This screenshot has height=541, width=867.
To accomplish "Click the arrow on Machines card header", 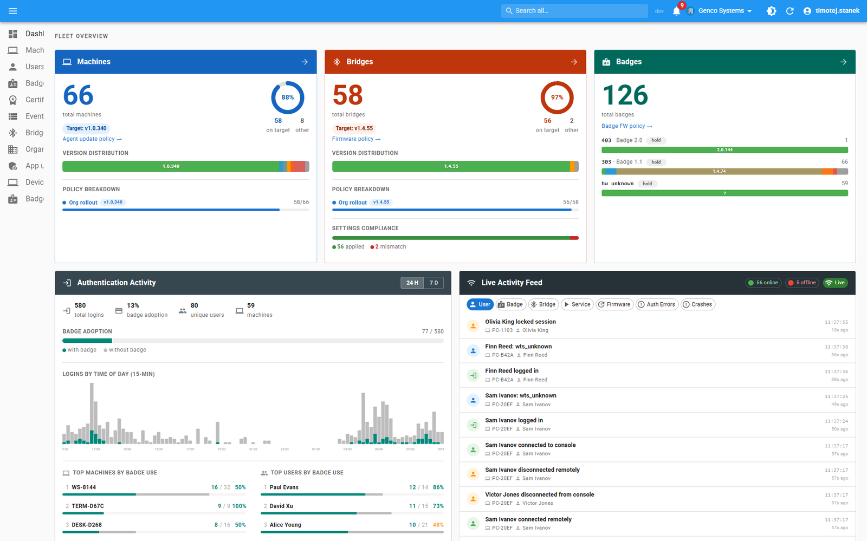I will 305,62.
